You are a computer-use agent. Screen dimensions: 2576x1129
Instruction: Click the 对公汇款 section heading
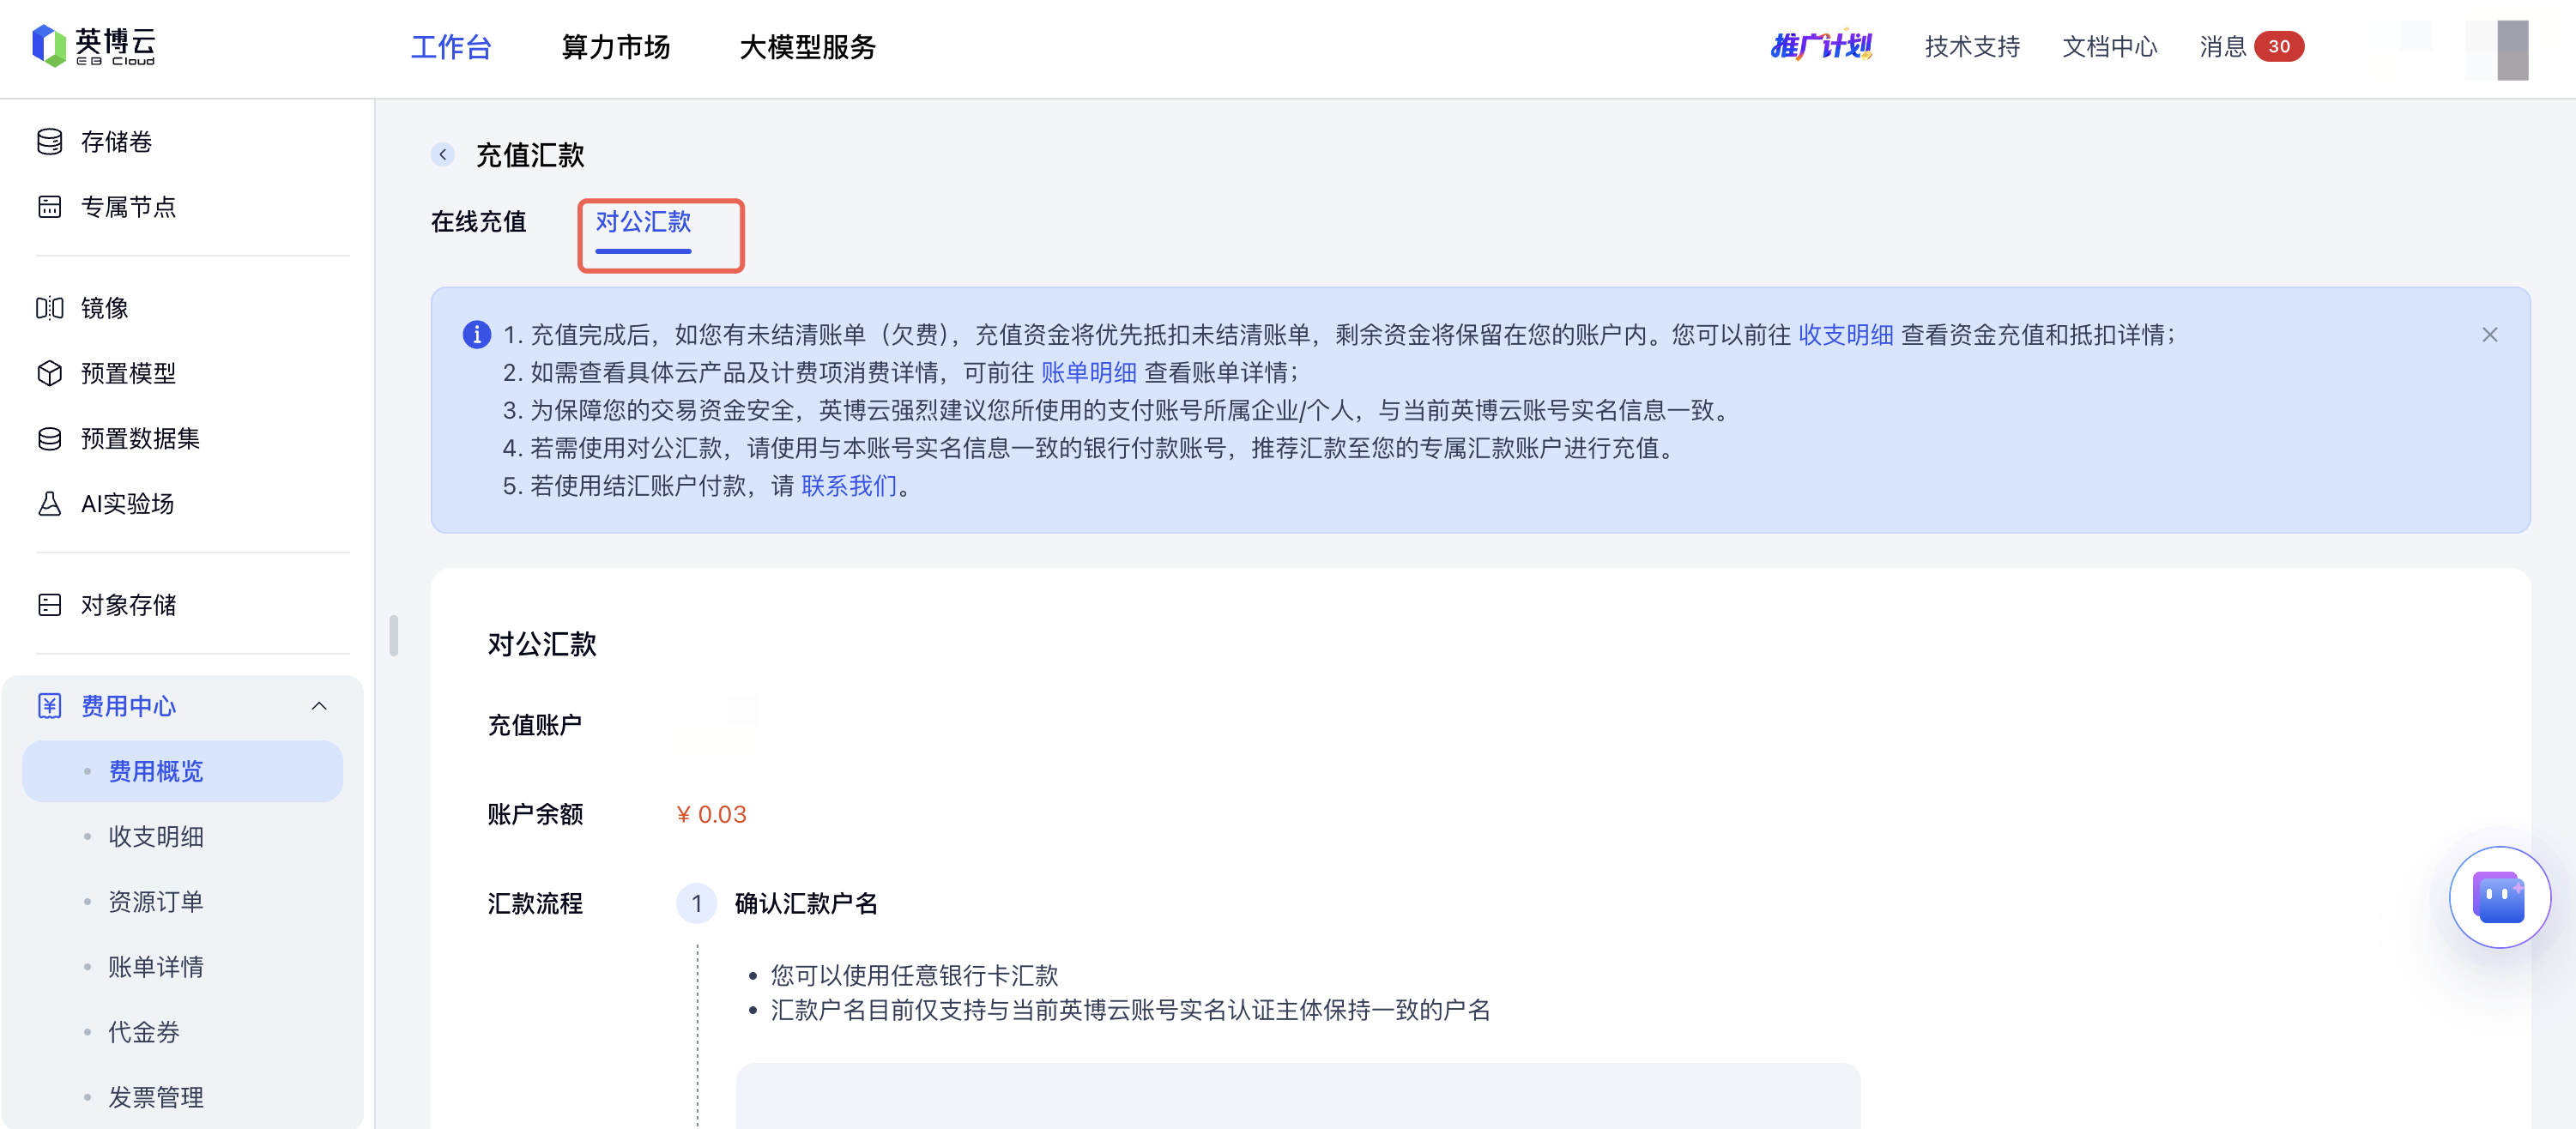click(542, 643)
